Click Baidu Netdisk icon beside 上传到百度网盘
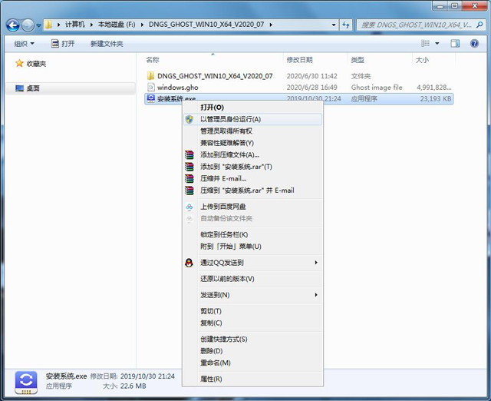491x401 pixels. click(x=189, y=207)
